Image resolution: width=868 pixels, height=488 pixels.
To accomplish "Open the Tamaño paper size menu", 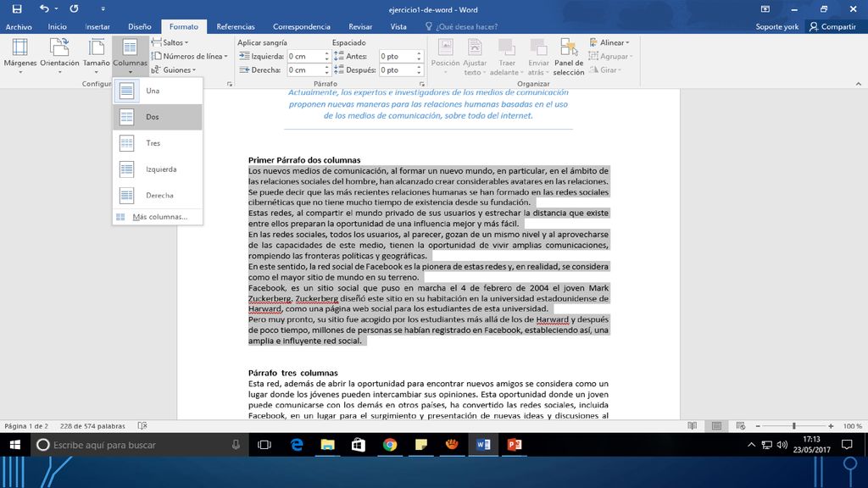I will pos(97,56).
